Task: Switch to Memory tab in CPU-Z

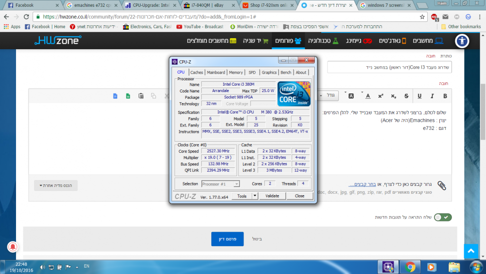Action: pos(236,73)
